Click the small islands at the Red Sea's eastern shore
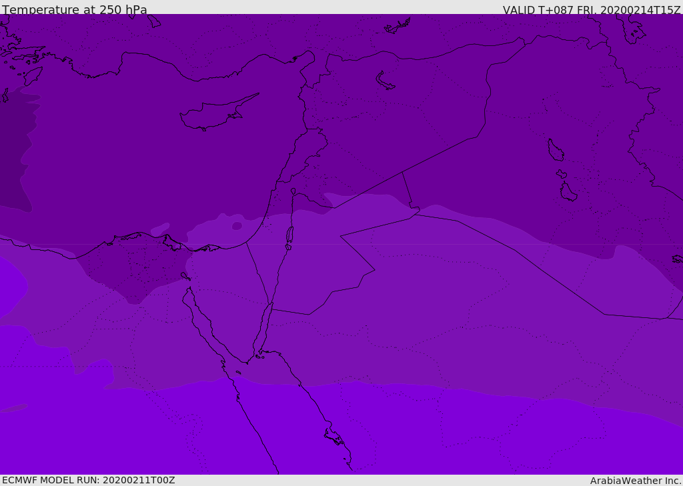683x486 pixels. [x=333, y=437]
